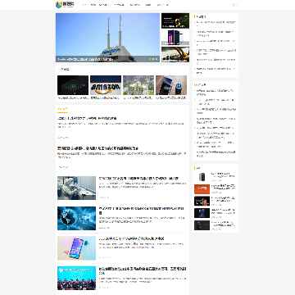Image resolution: width=295 pixels, height=295 pixels.
Task: Select the yellow highlighted navigation menu item
Action: point(84,5)
